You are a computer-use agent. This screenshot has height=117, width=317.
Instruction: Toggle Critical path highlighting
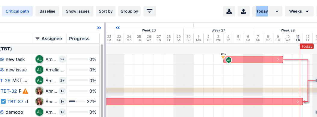point(17,11)
